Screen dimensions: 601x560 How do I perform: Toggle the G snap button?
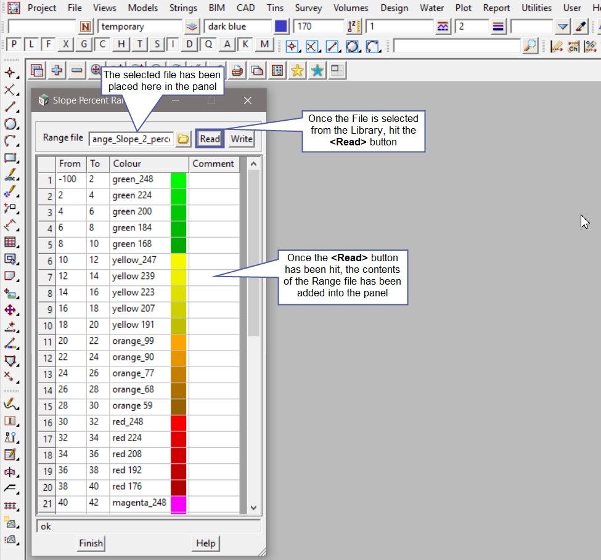[84, 45]
